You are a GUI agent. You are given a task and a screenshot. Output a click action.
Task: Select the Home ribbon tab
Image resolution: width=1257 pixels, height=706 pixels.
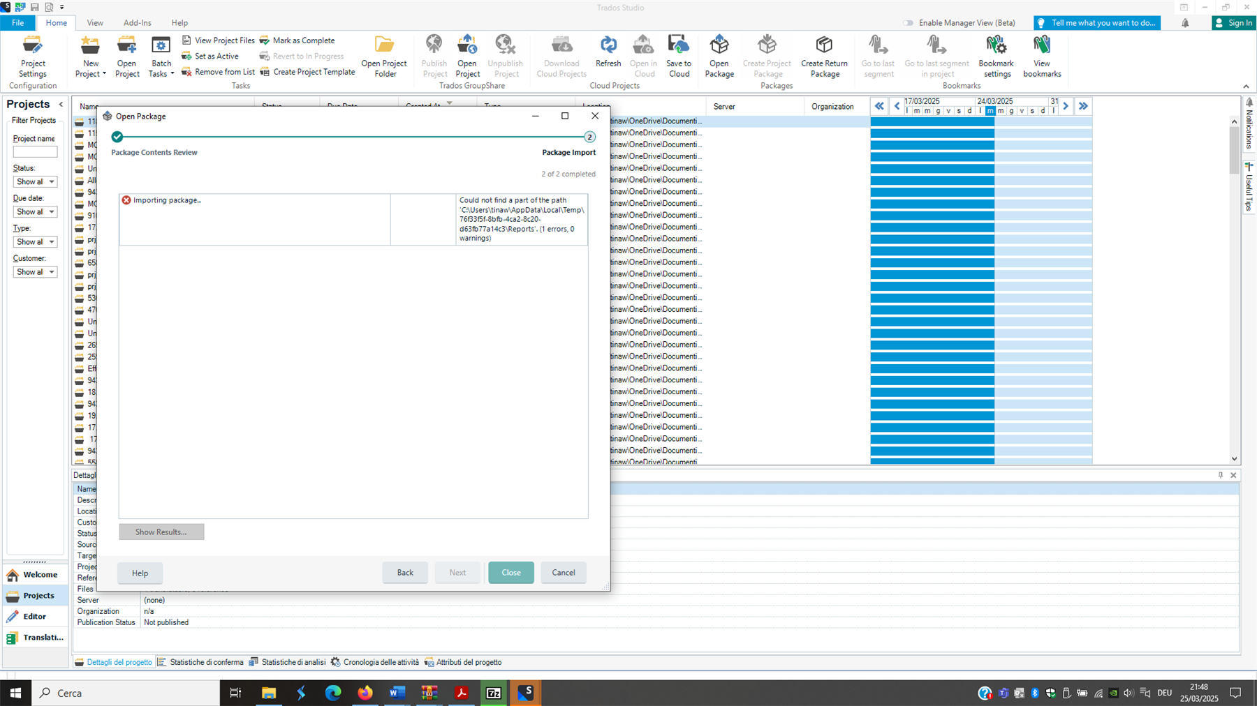(x=56, y=23)
